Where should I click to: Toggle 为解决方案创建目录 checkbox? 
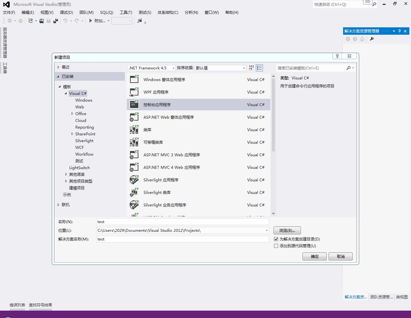click(x=276, y=239)
